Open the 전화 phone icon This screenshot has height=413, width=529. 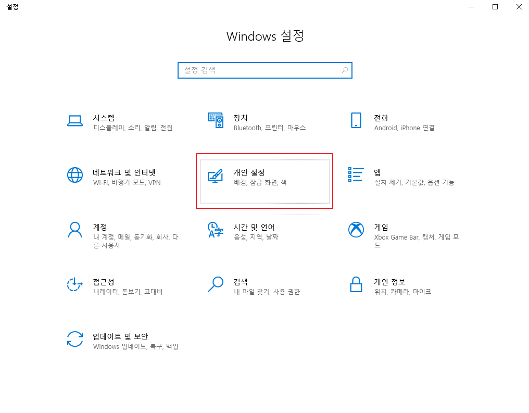click(356, 120)
